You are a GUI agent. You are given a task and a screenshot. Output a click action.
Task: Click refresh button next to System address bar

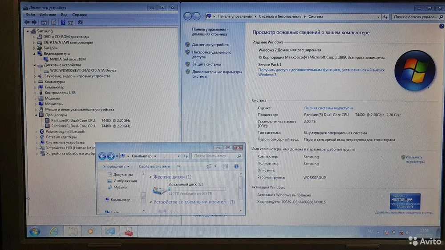click(385, 17)
